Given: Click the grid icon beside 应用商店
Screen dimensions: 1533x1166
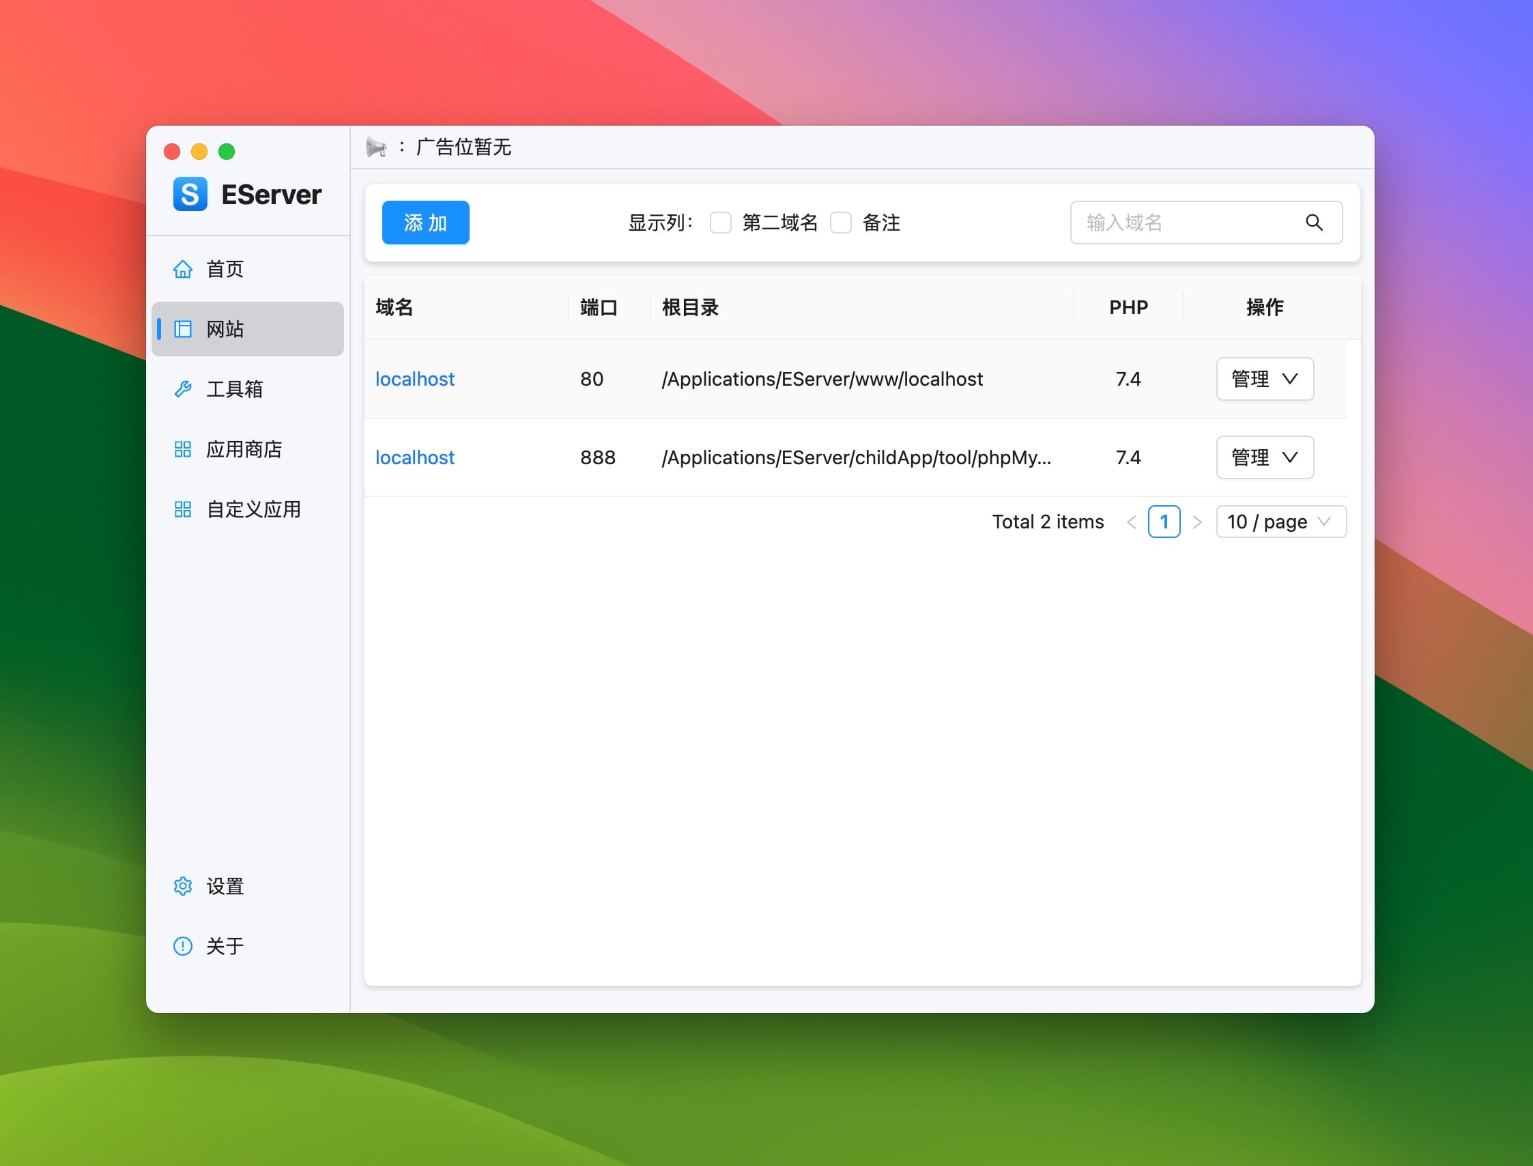Looking at the screenshot, I should click(x=182, y=449).
